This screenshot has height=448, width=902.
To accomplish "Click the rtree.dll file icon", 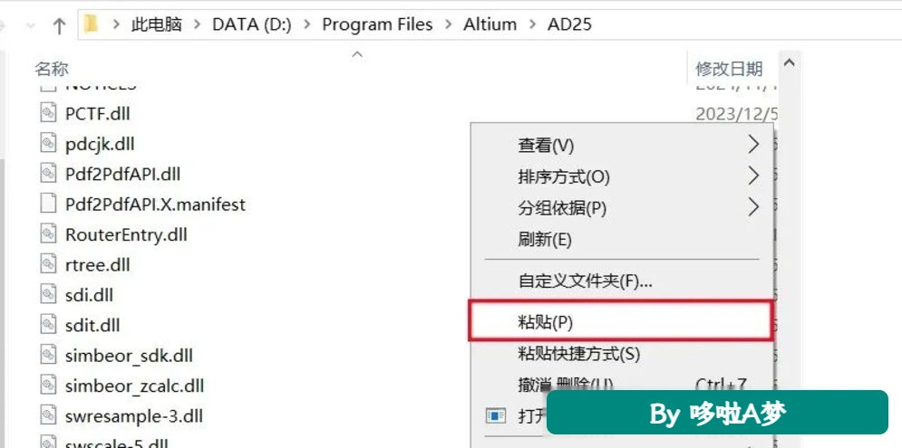I will click(x=48, y=264).
